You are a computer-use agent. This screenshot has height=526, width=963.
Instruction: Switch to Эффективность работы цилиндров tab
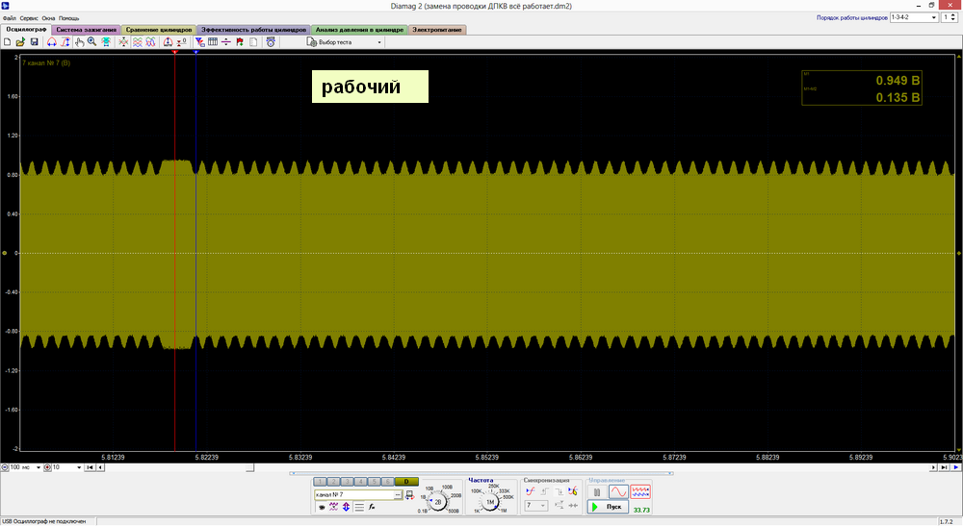[253, 30]
